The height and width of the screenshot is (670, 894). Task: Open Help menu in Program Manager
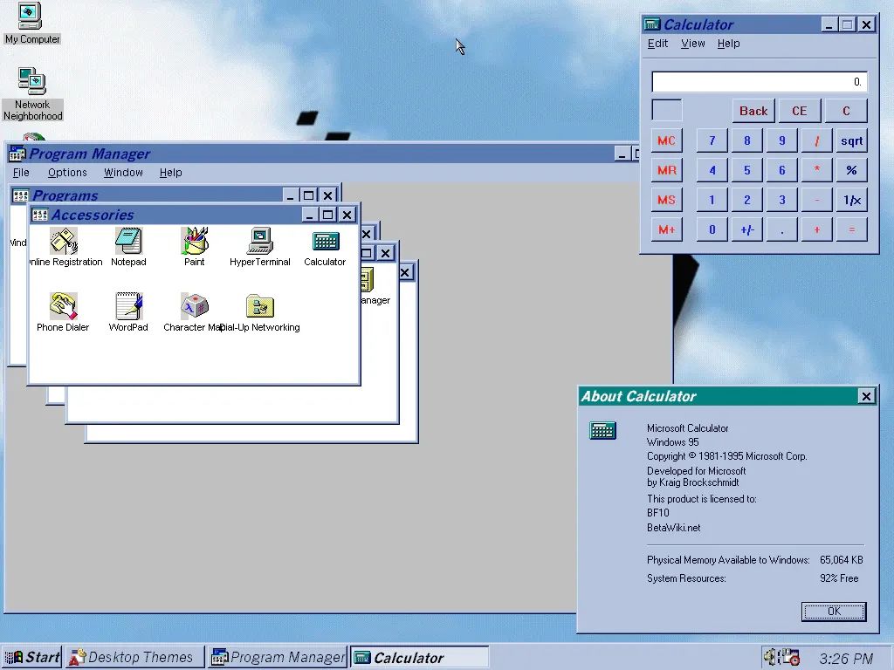(x=170, y=173)
